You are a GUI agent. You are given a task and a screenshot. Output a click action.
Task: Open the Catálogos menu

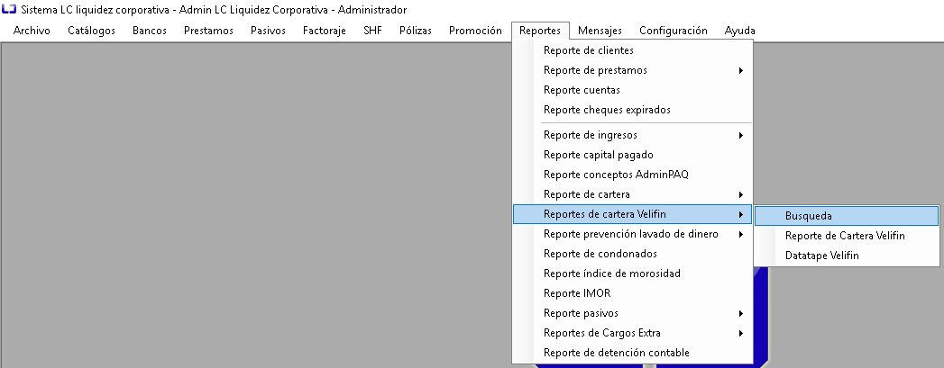click(91, 31)
